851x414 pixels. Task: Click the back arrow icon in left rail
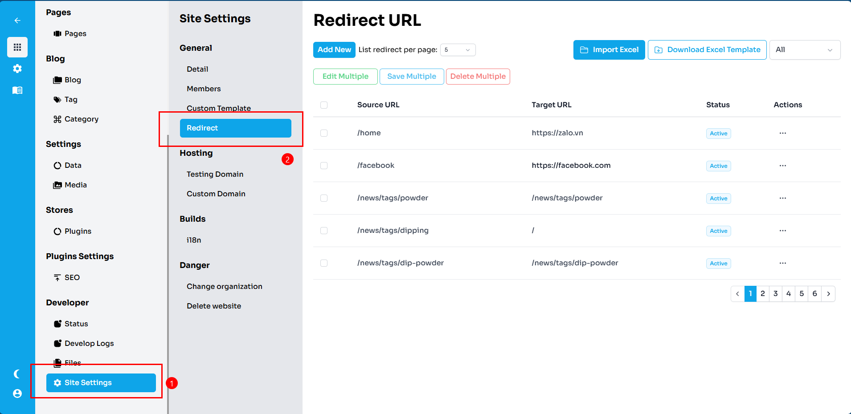point(17,20)
